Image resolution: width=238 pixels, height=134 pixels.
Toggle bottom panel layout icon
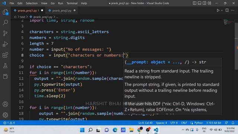tap(199, 3)
